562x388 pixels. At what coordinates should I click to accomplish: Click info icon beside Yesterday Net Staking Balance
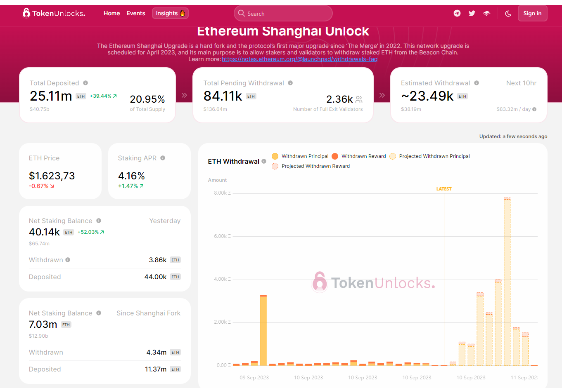[x=99, y=221]
